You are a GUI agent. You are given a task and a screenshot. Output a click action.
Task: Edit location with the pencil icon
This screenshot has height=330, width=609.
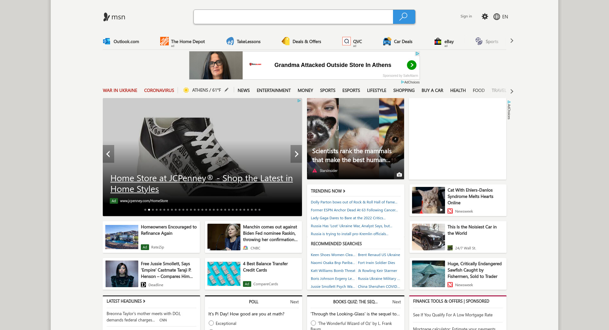(x=226, y=90)
